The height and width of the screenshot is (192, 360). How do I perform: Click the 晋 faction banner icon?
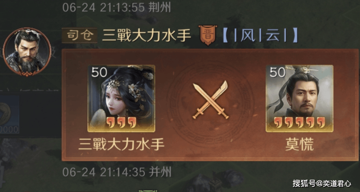208,35
